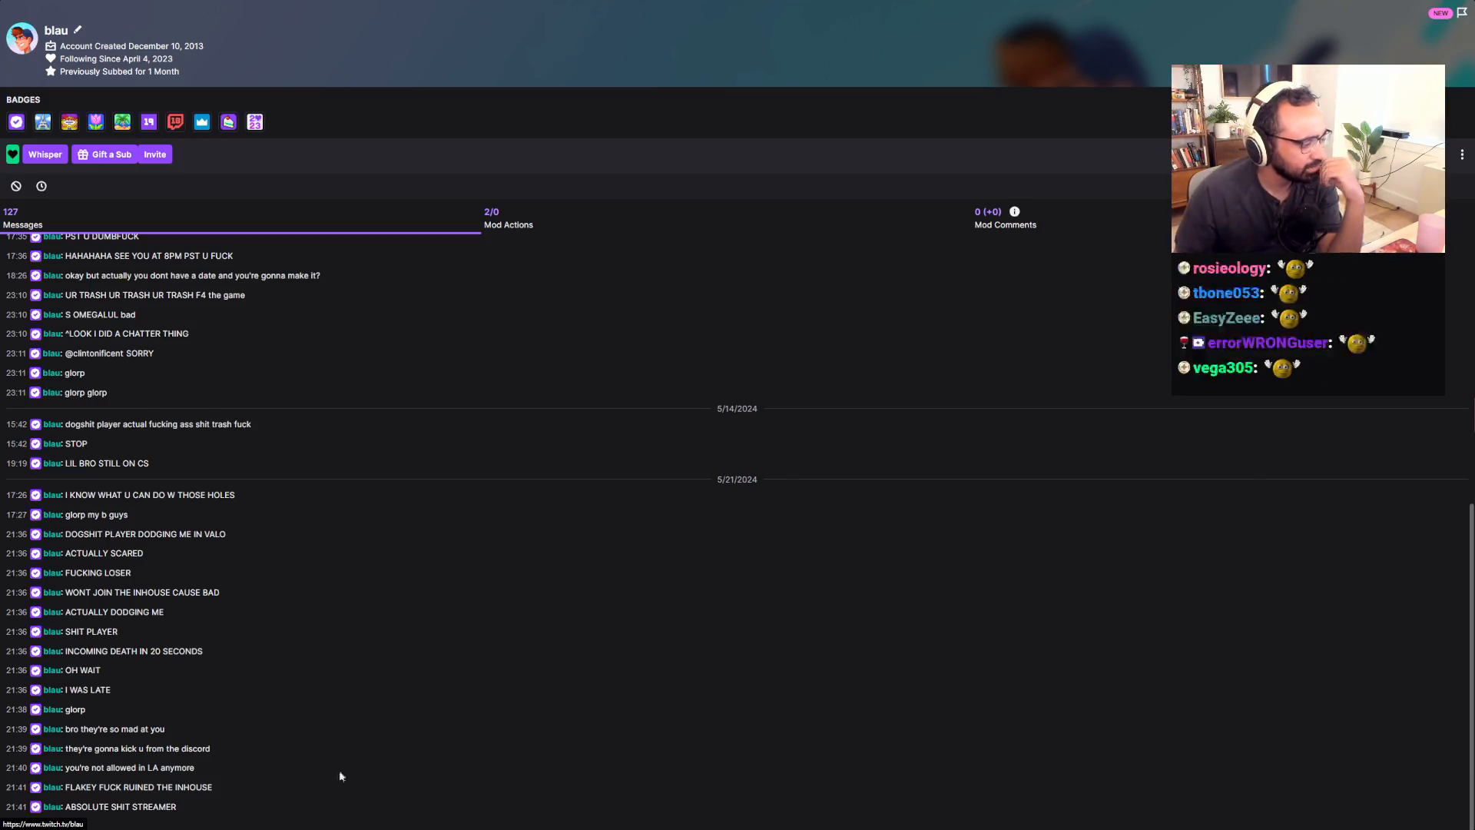Toggle the moderator badge on blau's 17:36 message

click(35, 256)
